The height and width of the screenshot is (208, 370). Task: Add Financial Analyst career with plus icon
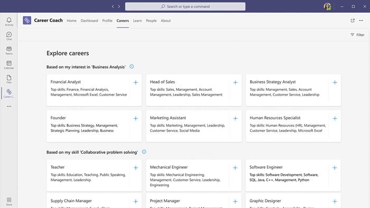coord(136,82)
